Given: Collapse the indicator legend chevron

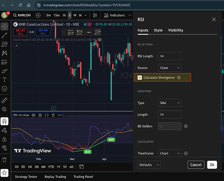Looking at the screenshot, I should point(17,46).
